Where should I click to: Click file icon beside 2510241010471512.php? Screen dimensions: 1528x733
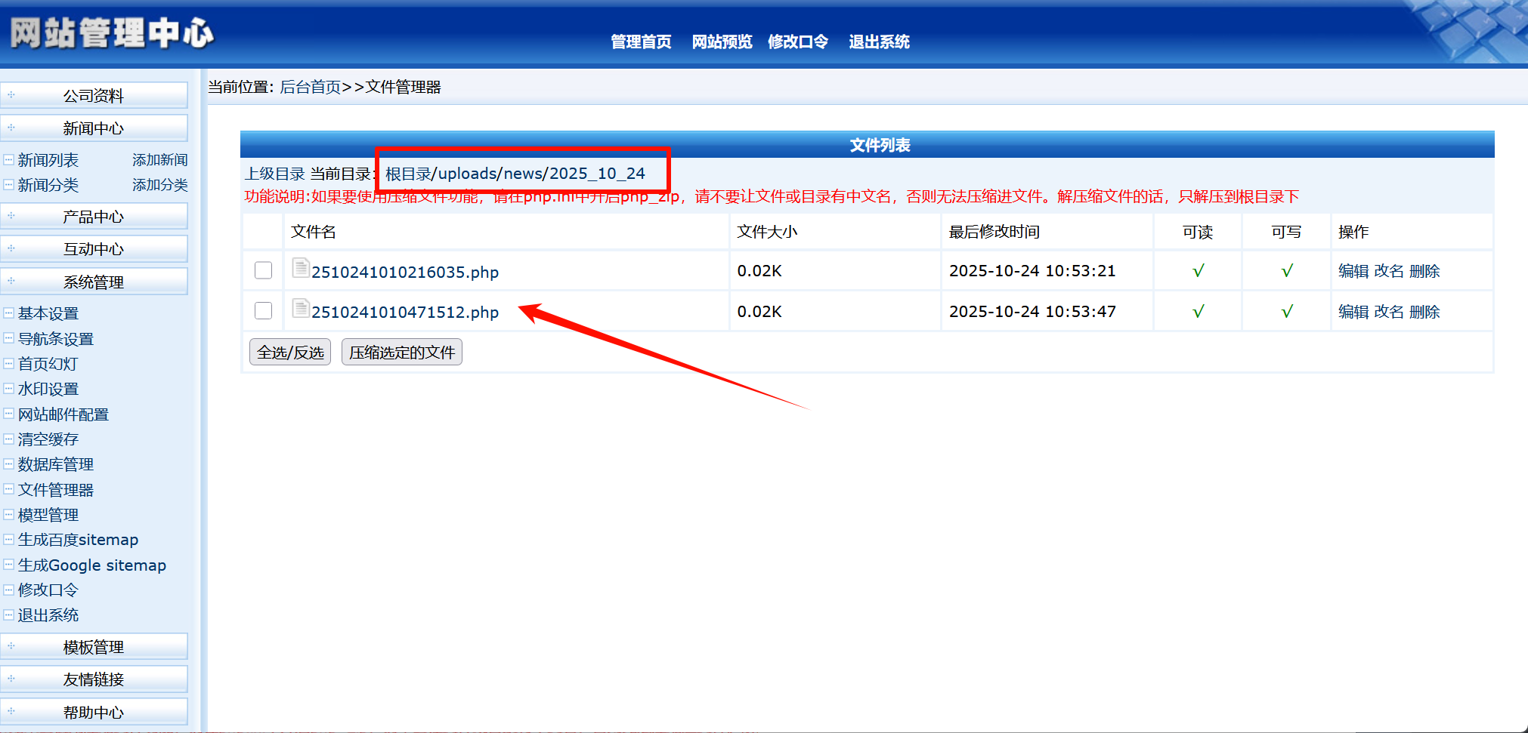pyautogui.click(x=301, y=309)
